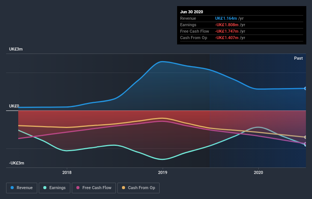
Task: Click the UK£0 y-axis label
Action: 14,106
